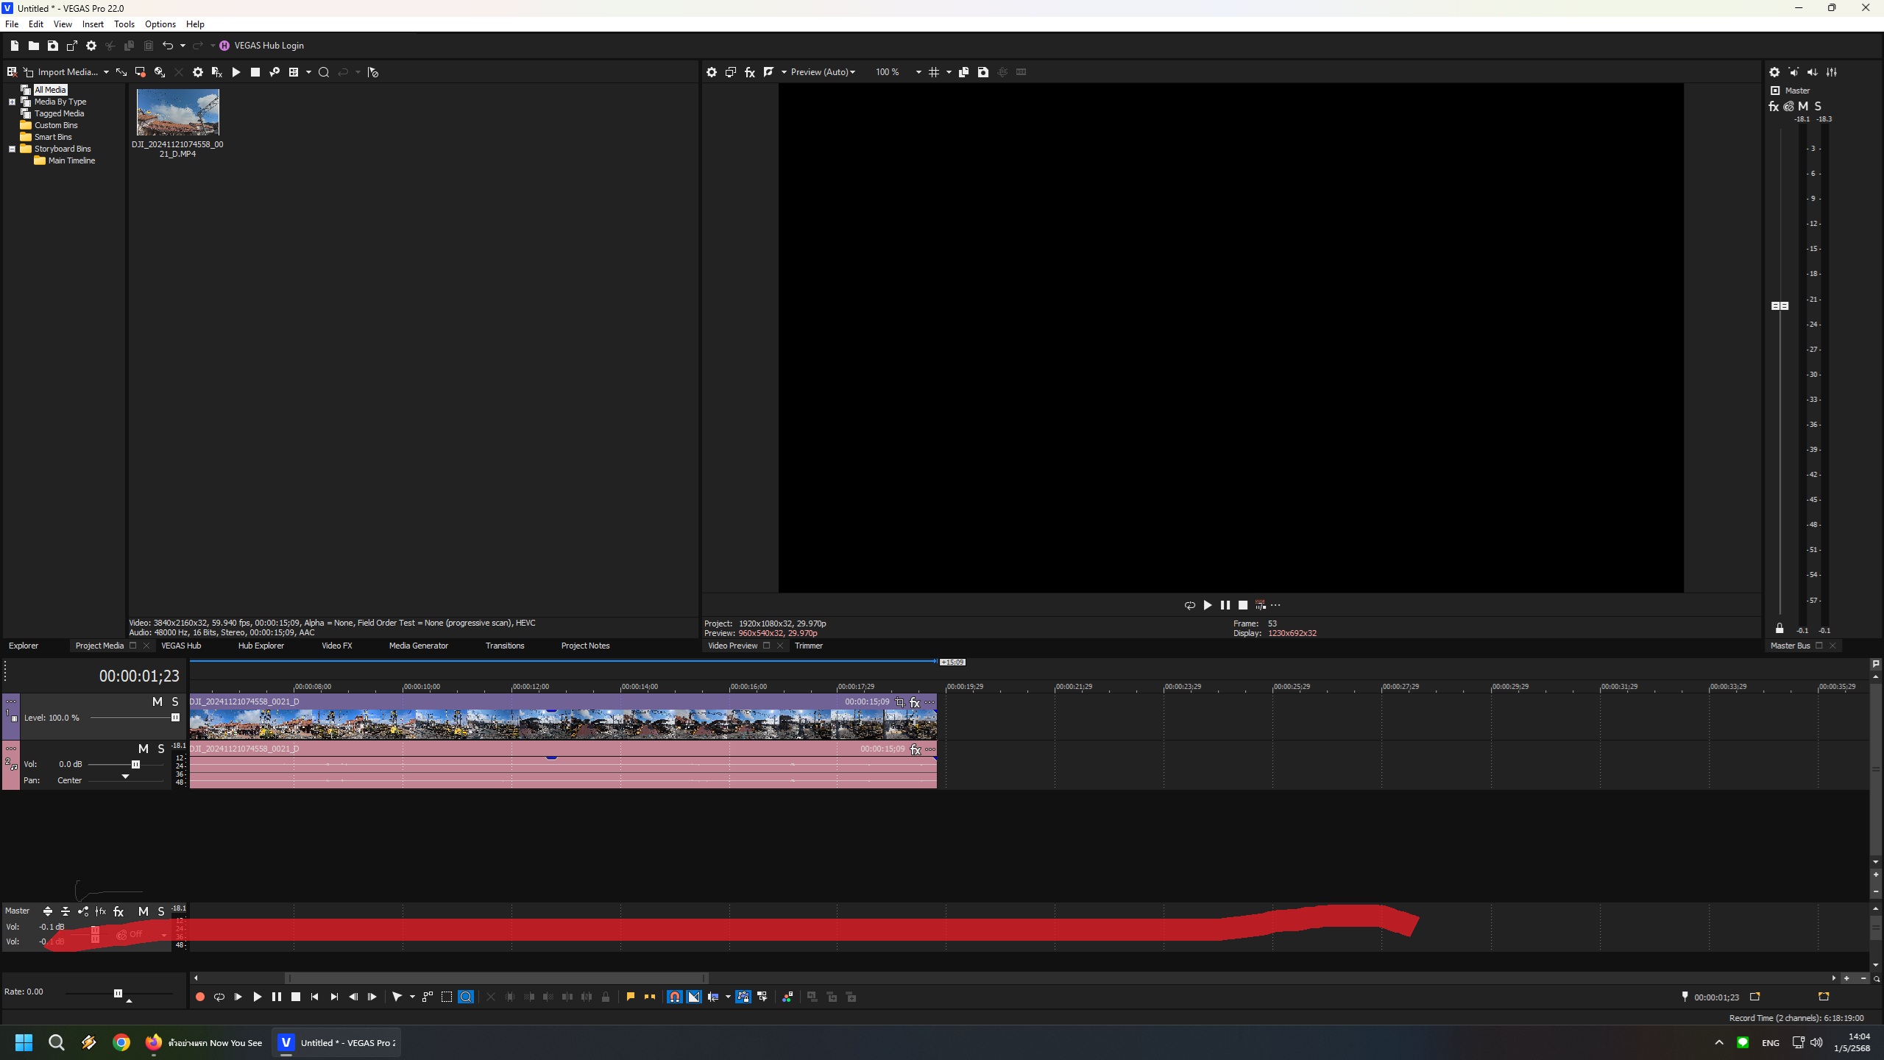The image size is (1884, 1060).
Task: Insert a marker with the orange flag icon
Action: click(x=630, y=997)
